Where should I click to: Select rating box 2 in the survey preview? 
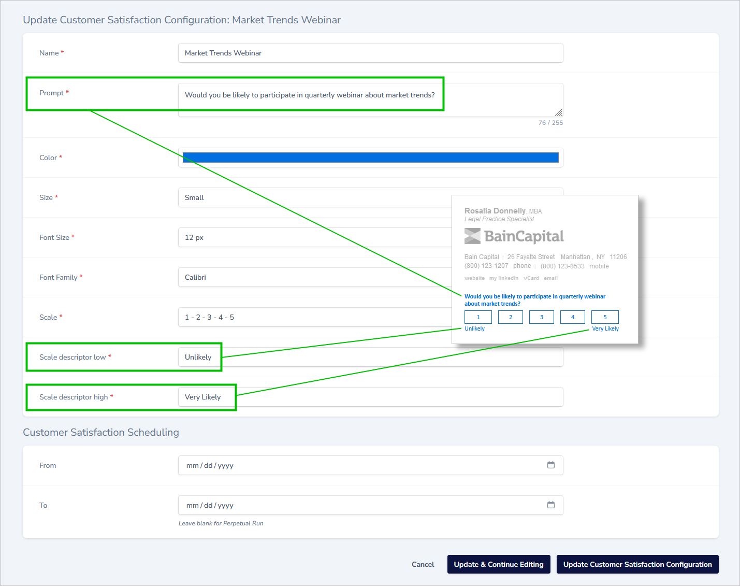510,317
